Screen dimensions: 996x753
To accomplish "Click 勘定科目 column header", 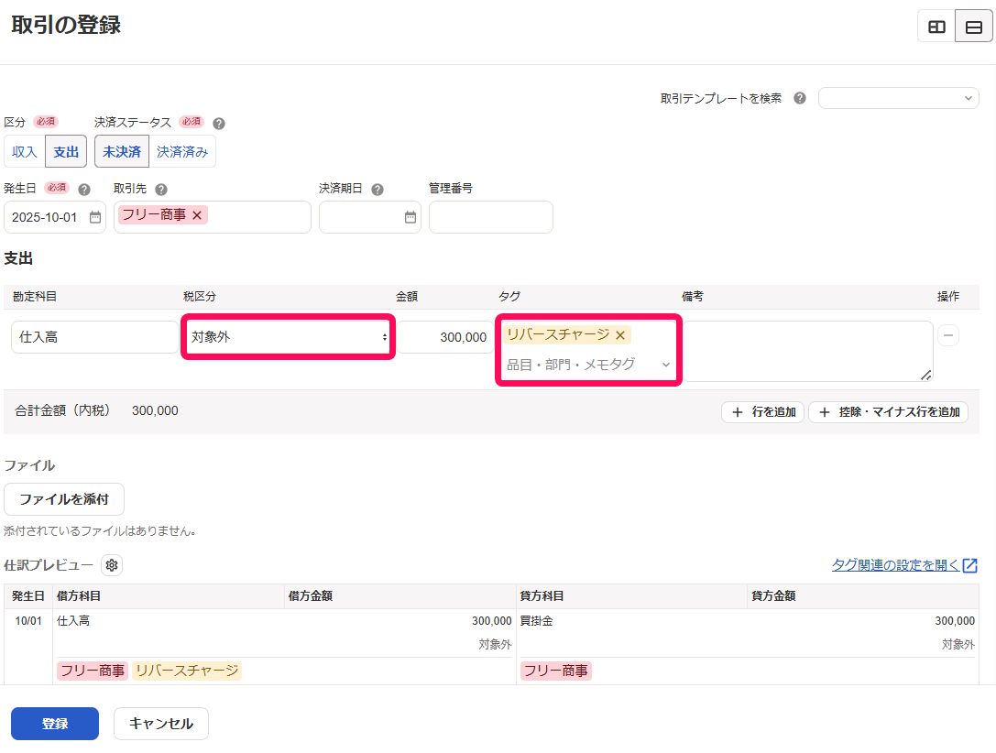I will point(34,297).
